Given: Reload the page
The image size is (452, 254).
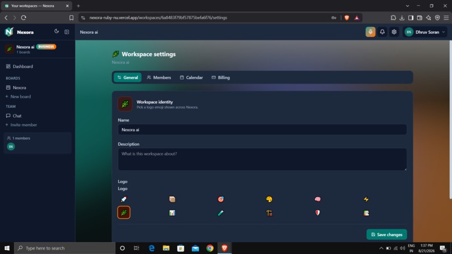Looking at the screenshot, I should pyautogui.click(x=24, y=17).
